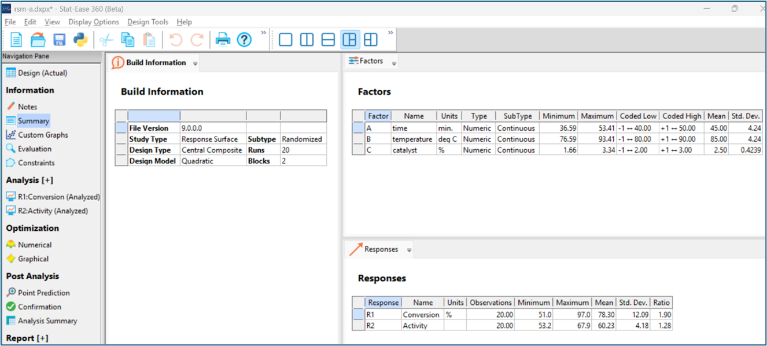Open the Responses tab dropdown arrow
Screen dimensions: 767x346
coord(409,251)
